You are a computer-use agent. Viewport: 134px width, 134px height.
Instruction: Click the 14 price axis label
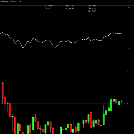[x=127, y=104]
